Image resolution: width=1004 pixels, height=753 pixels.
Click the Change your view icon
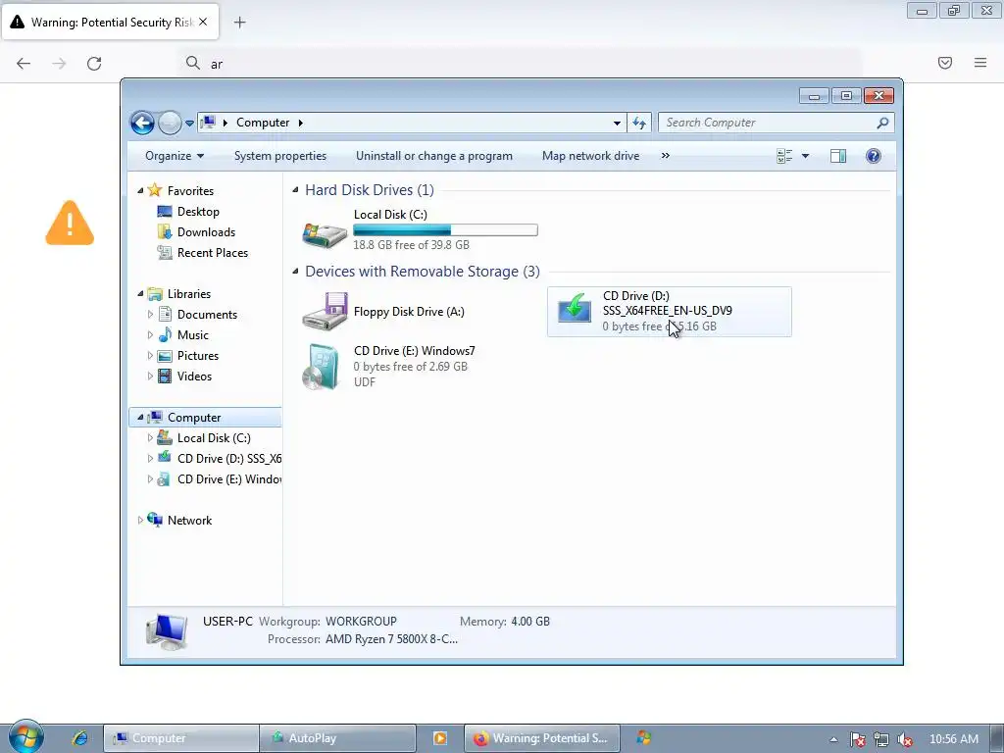coord(784,156)
